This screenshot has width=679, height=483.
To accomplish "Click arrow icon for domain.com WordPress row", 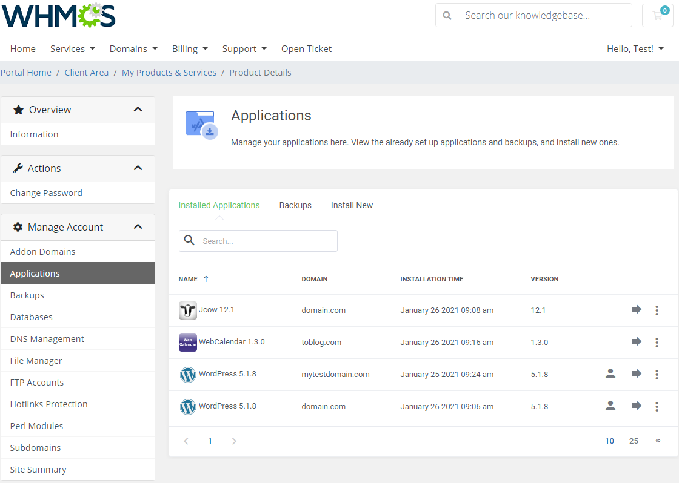I will tap(636, 406).
